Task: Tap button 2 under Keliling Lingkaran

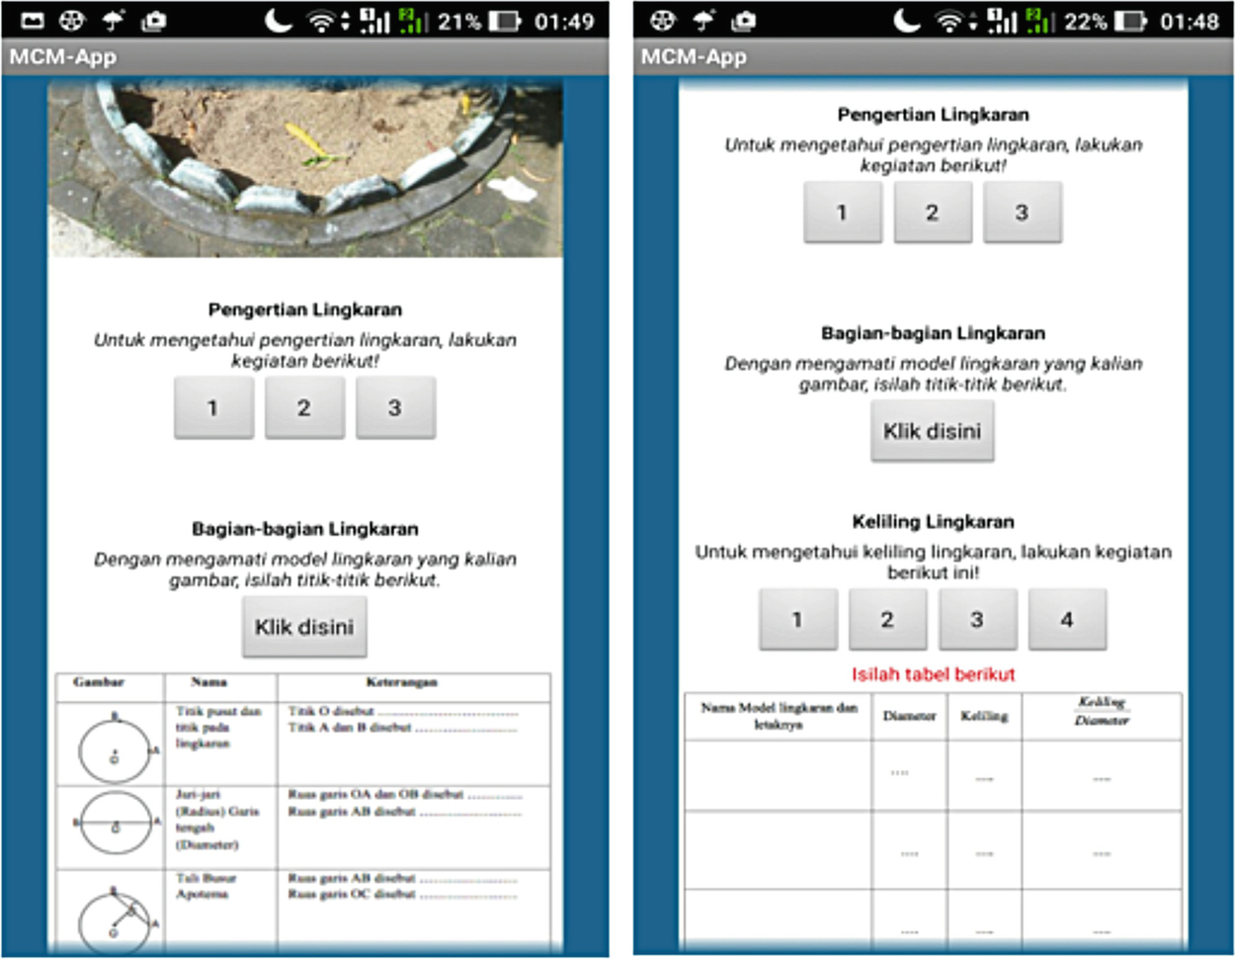Action: click(887, 620)
